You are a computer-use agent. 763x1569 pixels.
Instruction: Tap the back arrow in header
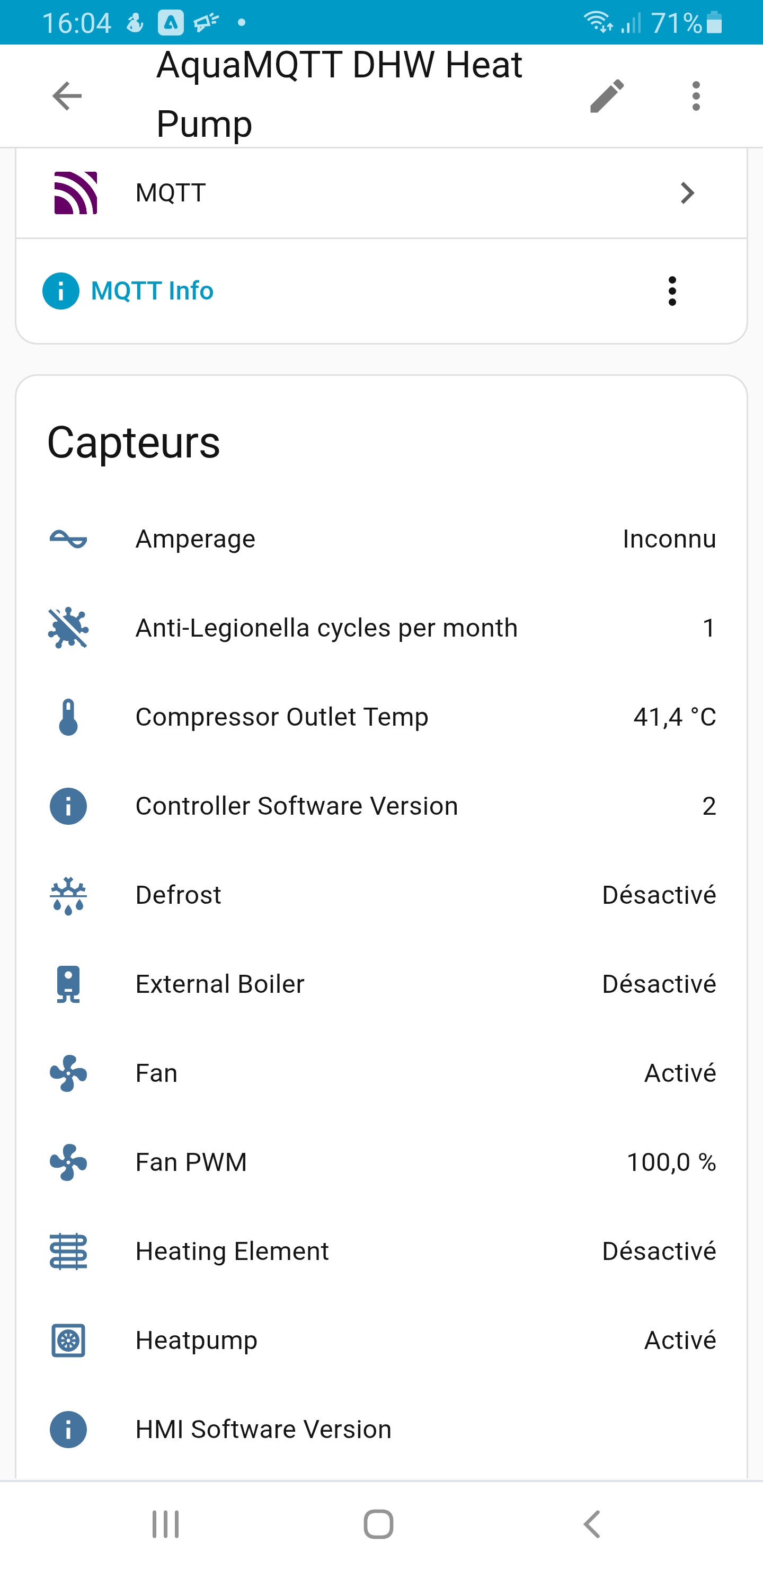pyautogui.click(x=67, y=96)
